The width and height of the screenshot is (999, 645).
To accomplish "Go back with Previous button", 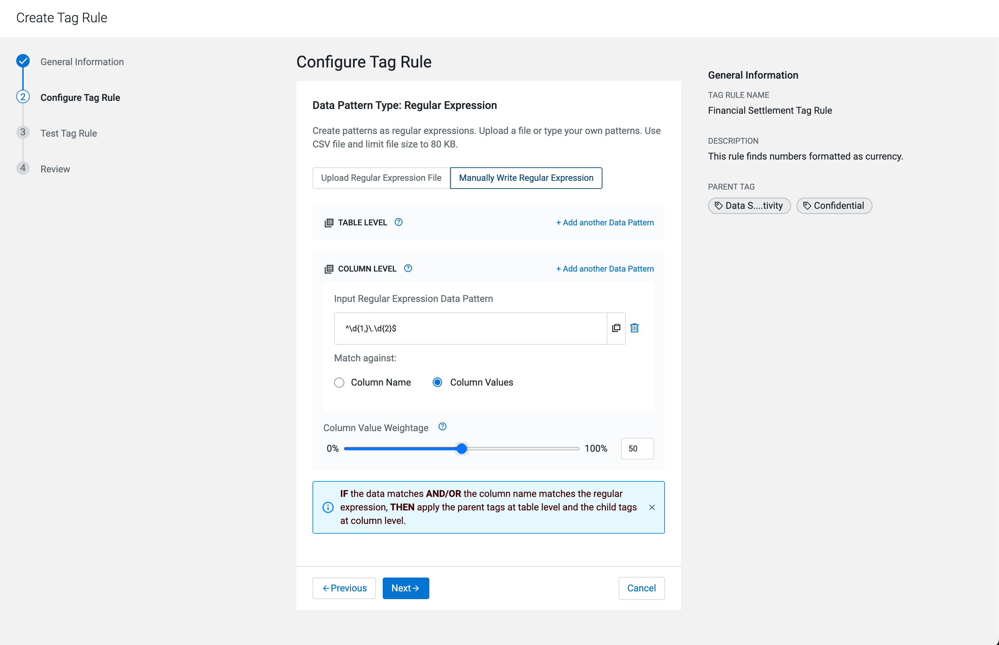I will (344, 588).
